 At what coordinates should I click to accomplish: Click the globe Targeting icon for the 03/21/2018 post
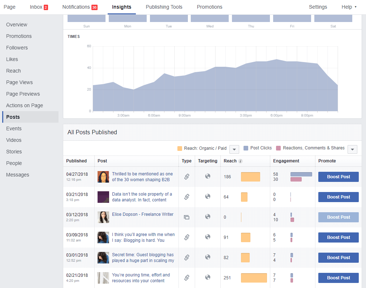click(x=207, y=197)
